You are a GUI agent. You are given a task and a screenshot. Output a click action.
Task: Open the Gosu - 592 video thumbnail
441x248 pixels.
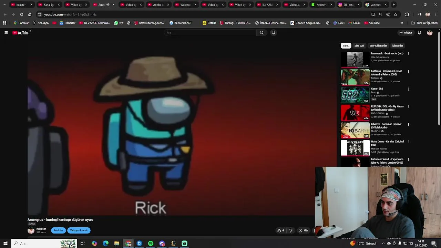click(x=355, y=95)
